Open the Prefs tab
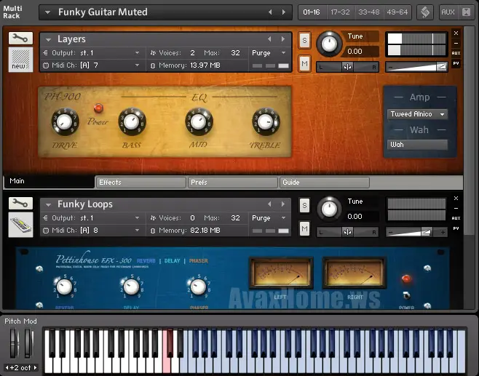 coord(232,183)
